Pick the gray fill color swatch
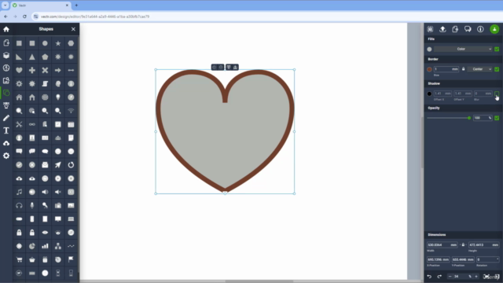503x283 pixels. 430,50
